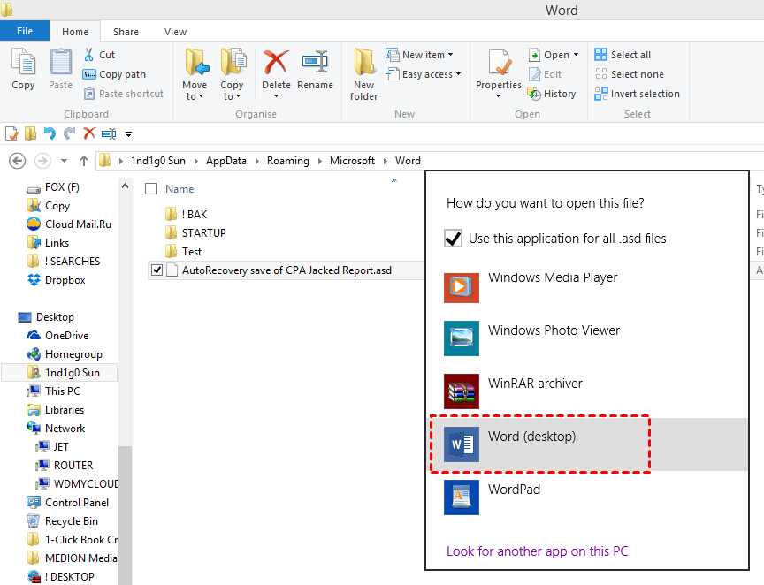Switch to the View ribbon tab
Screen dimensions: 764x585
(175, 32)
